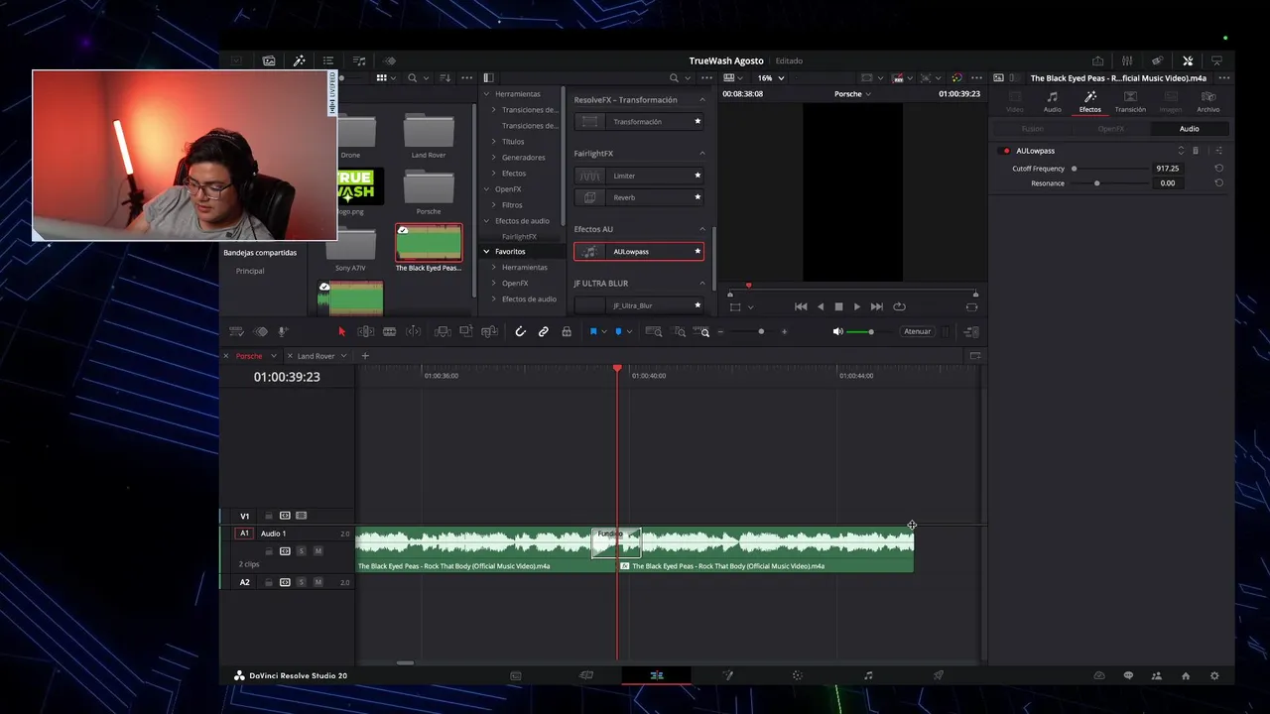Viewport: 1270px width, 714px height.
Task: Select the Limiter effect
Action: pos(639,176)
